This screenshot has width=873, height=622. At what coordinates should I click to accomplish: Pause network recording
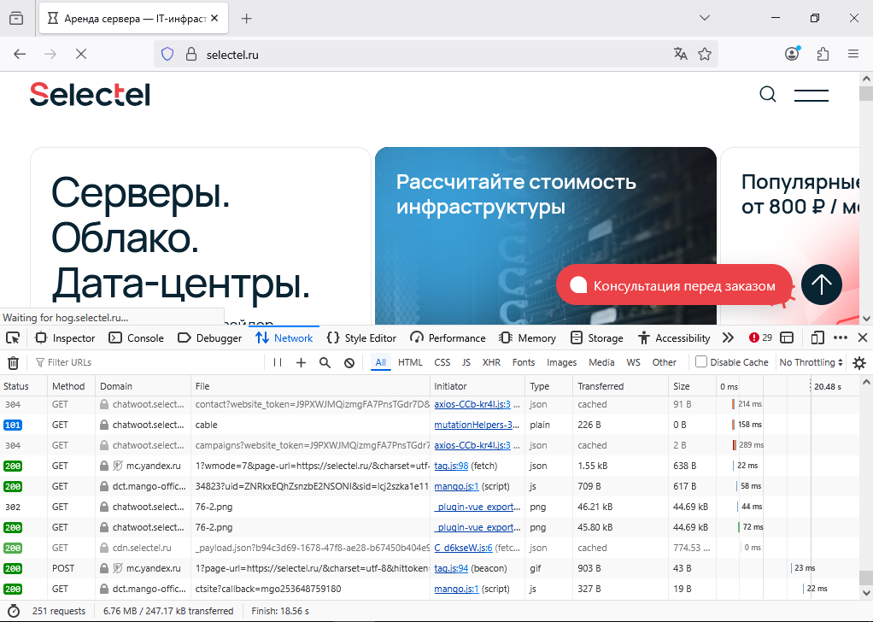tap(278, 362)
